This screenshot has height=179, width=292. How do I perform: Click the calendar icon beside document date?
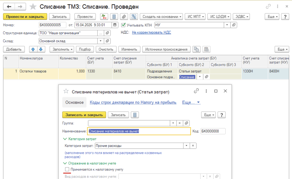115,25
